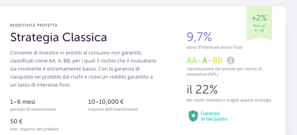Screen dimensions: 297x135
Task: Click the 1–6 mesi investment period
Action: [x=23, y=102]
